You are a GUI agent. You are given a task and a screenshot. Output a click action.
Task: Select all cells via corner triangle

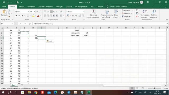coord(2,28)
